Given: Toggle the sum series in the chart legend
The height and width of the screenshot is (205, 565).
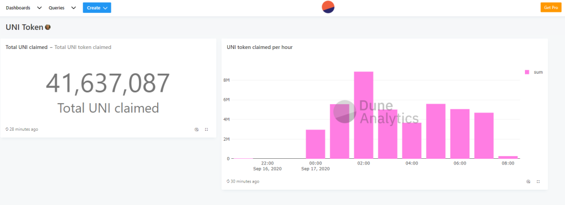Looking at the screenshot, I should pyautogui.click(x=534, y=72).
